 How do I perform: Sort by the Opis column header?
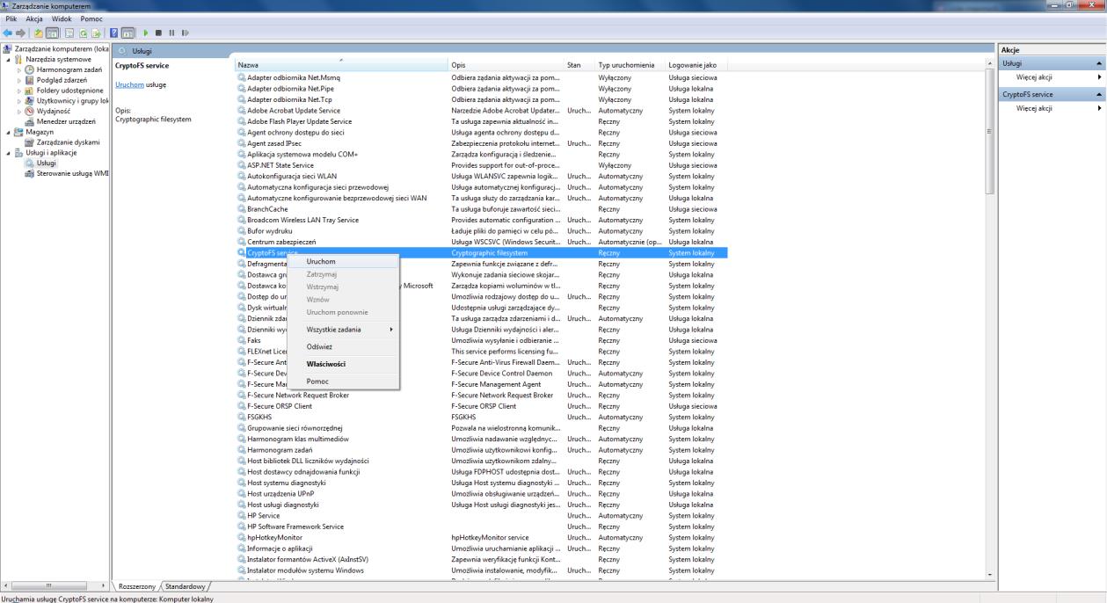pos(506,65)
